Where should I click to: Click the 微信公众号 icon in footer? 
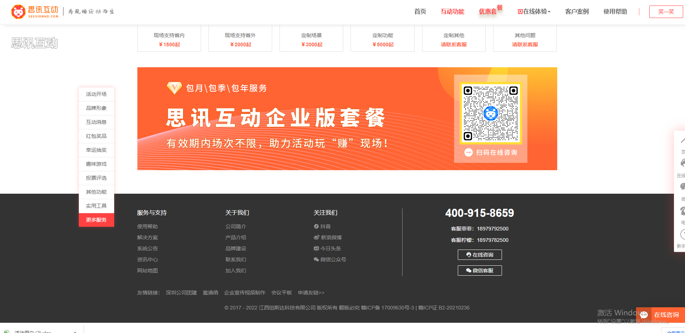pos(316,259)
